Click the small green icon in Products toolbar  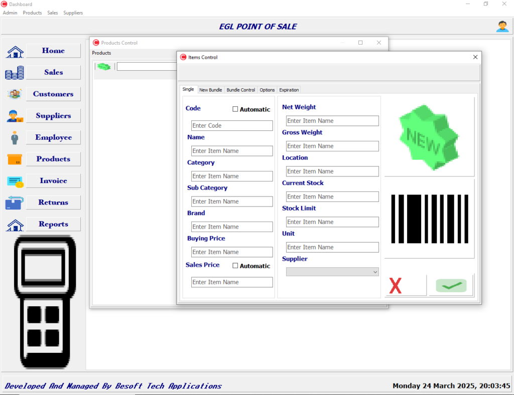coord(104,66)
